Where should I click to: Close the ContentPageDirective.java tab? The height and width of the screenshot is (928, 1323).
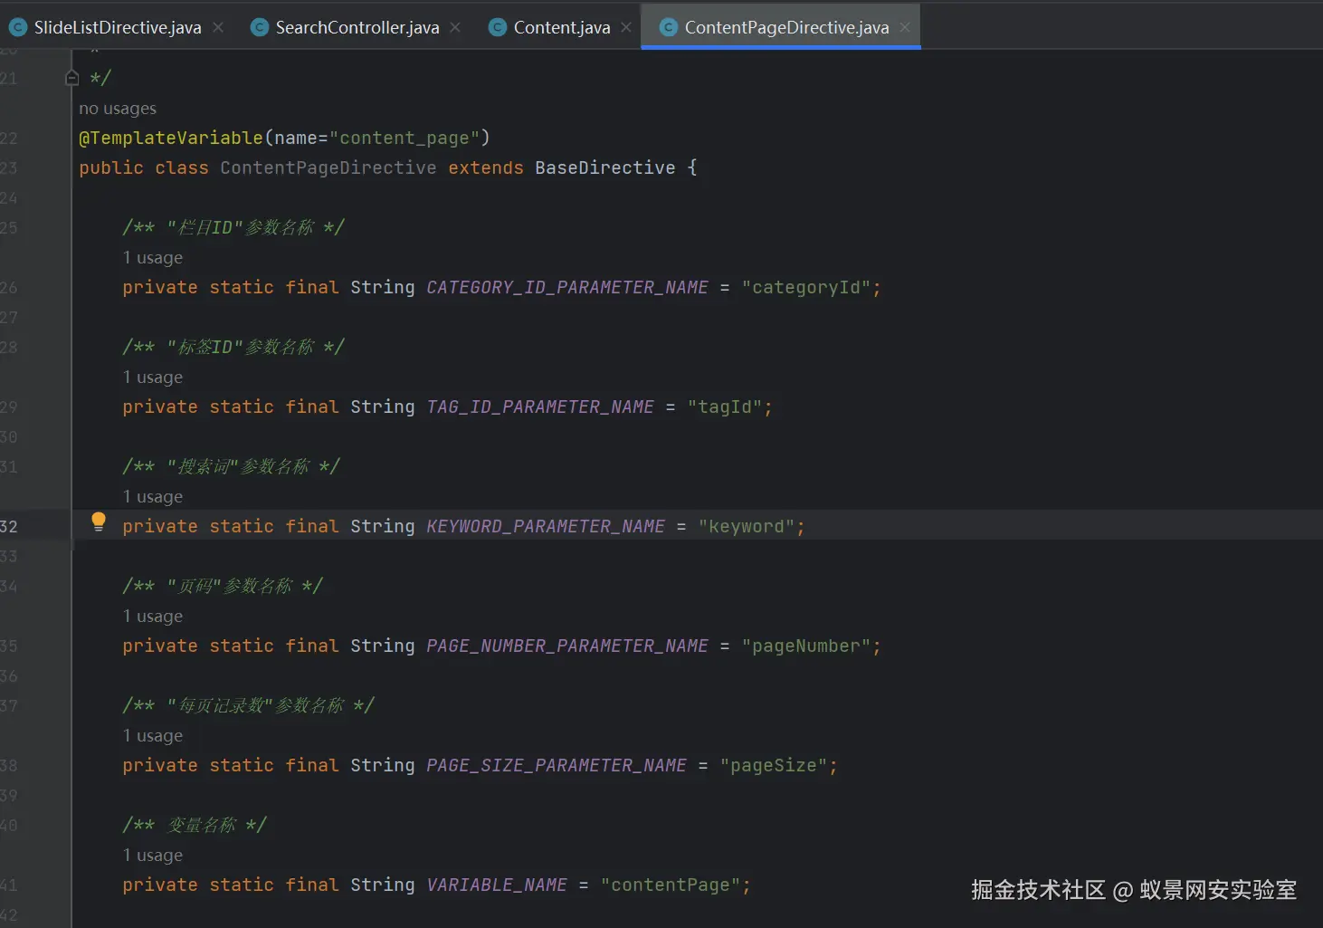pyautogui.click(x=905, y=27)
